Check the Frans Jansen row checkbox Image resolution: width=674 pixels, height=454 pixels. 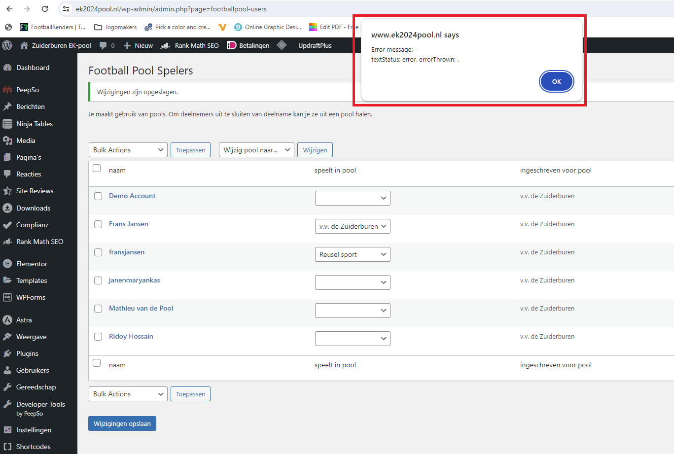(98, 224)
